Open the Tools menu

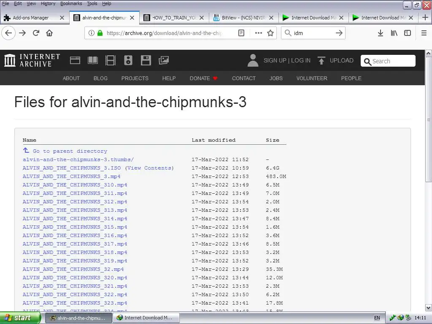(x=92, y=3)
